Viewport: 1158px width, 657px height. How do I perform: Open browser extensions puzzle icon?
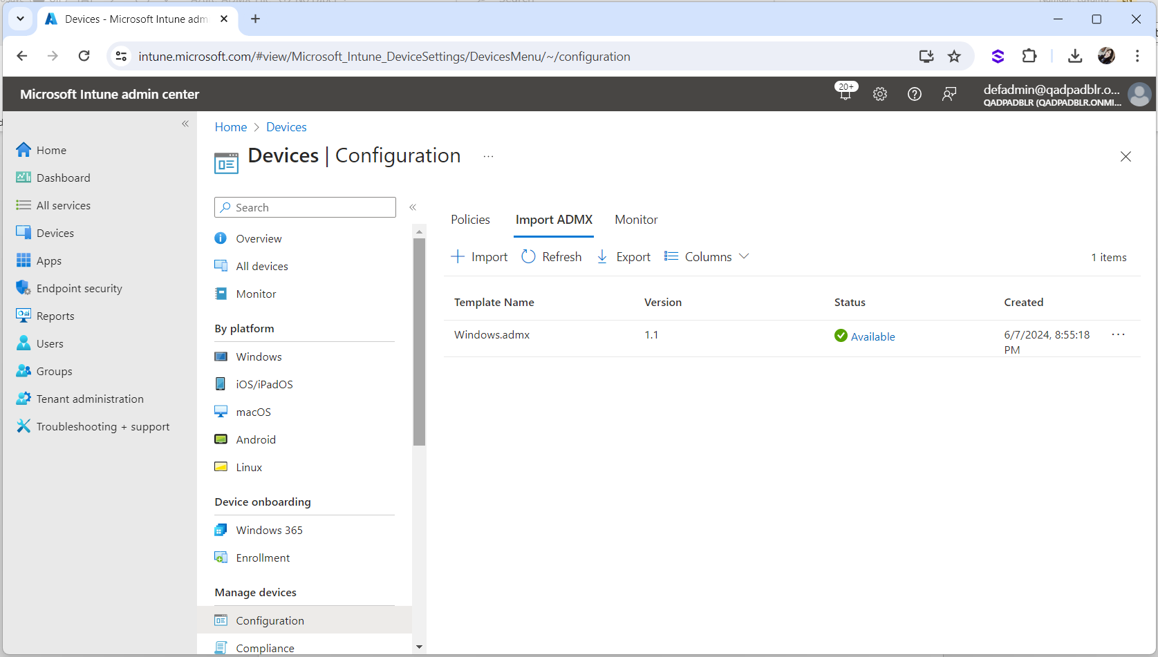pos(1029,56)
